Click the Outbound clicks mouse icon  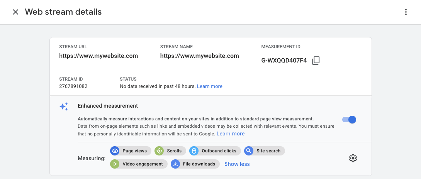tap(194, 151)
